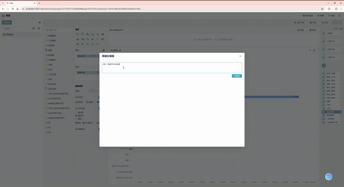Toggle the checked 轴标签 checkbox
Viewport: 344px width, 187px height.
[77, 116]
